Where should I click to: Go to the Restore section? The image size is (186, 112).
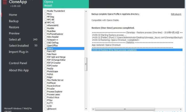(x=14, y=27)
